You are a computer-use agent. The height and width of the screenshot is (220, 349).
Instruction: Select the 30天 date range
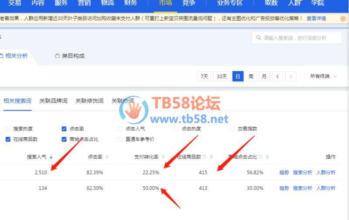(222, 77)
